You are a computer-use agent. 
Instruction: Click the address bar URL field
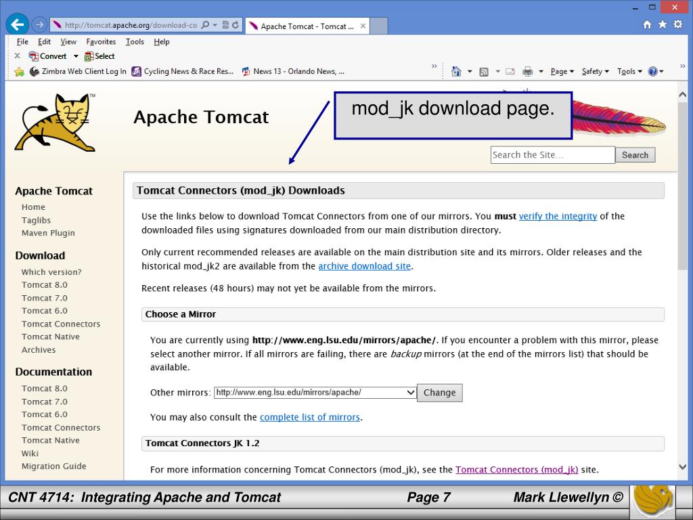131,25
